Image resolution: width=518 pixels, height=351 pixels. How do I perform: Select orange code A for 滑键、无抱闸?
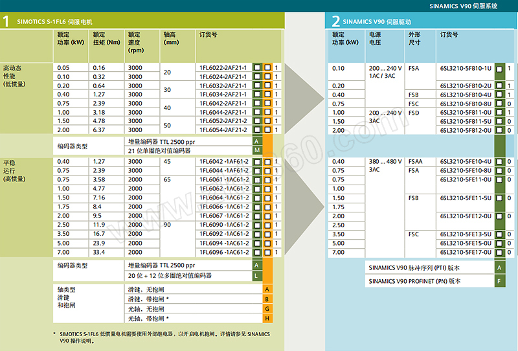[x=267, y=289]
